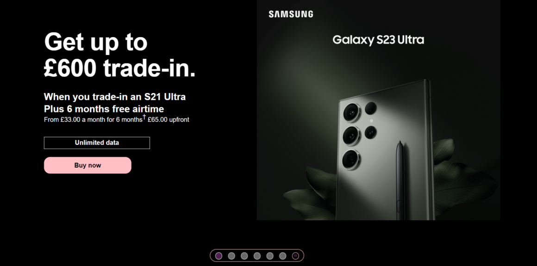Click the Galaxy S23 Ultra title
The width and height of the screenshot is (537, 266).
pyautogui.click(x=378, y=40)
